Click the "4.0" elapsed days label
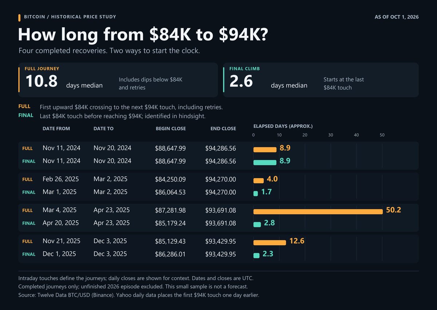Screen dimensions: 437x310 (272, 179)
